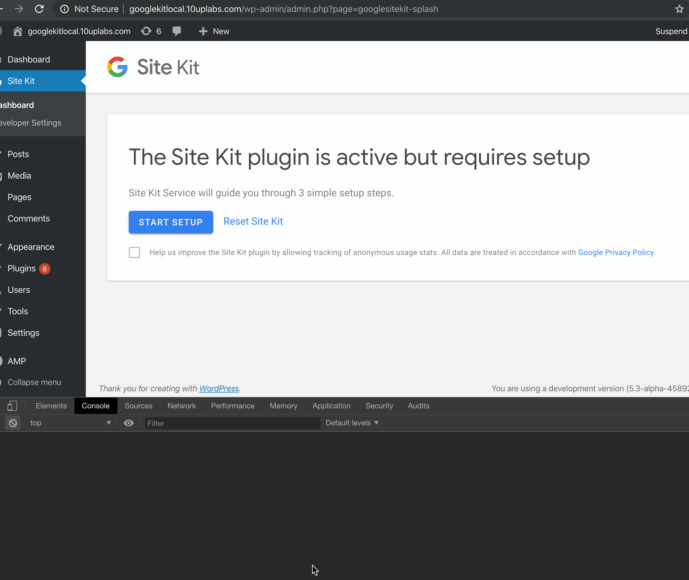Enable anonymous usage stats tracking
689x580 pixels.
134,252
